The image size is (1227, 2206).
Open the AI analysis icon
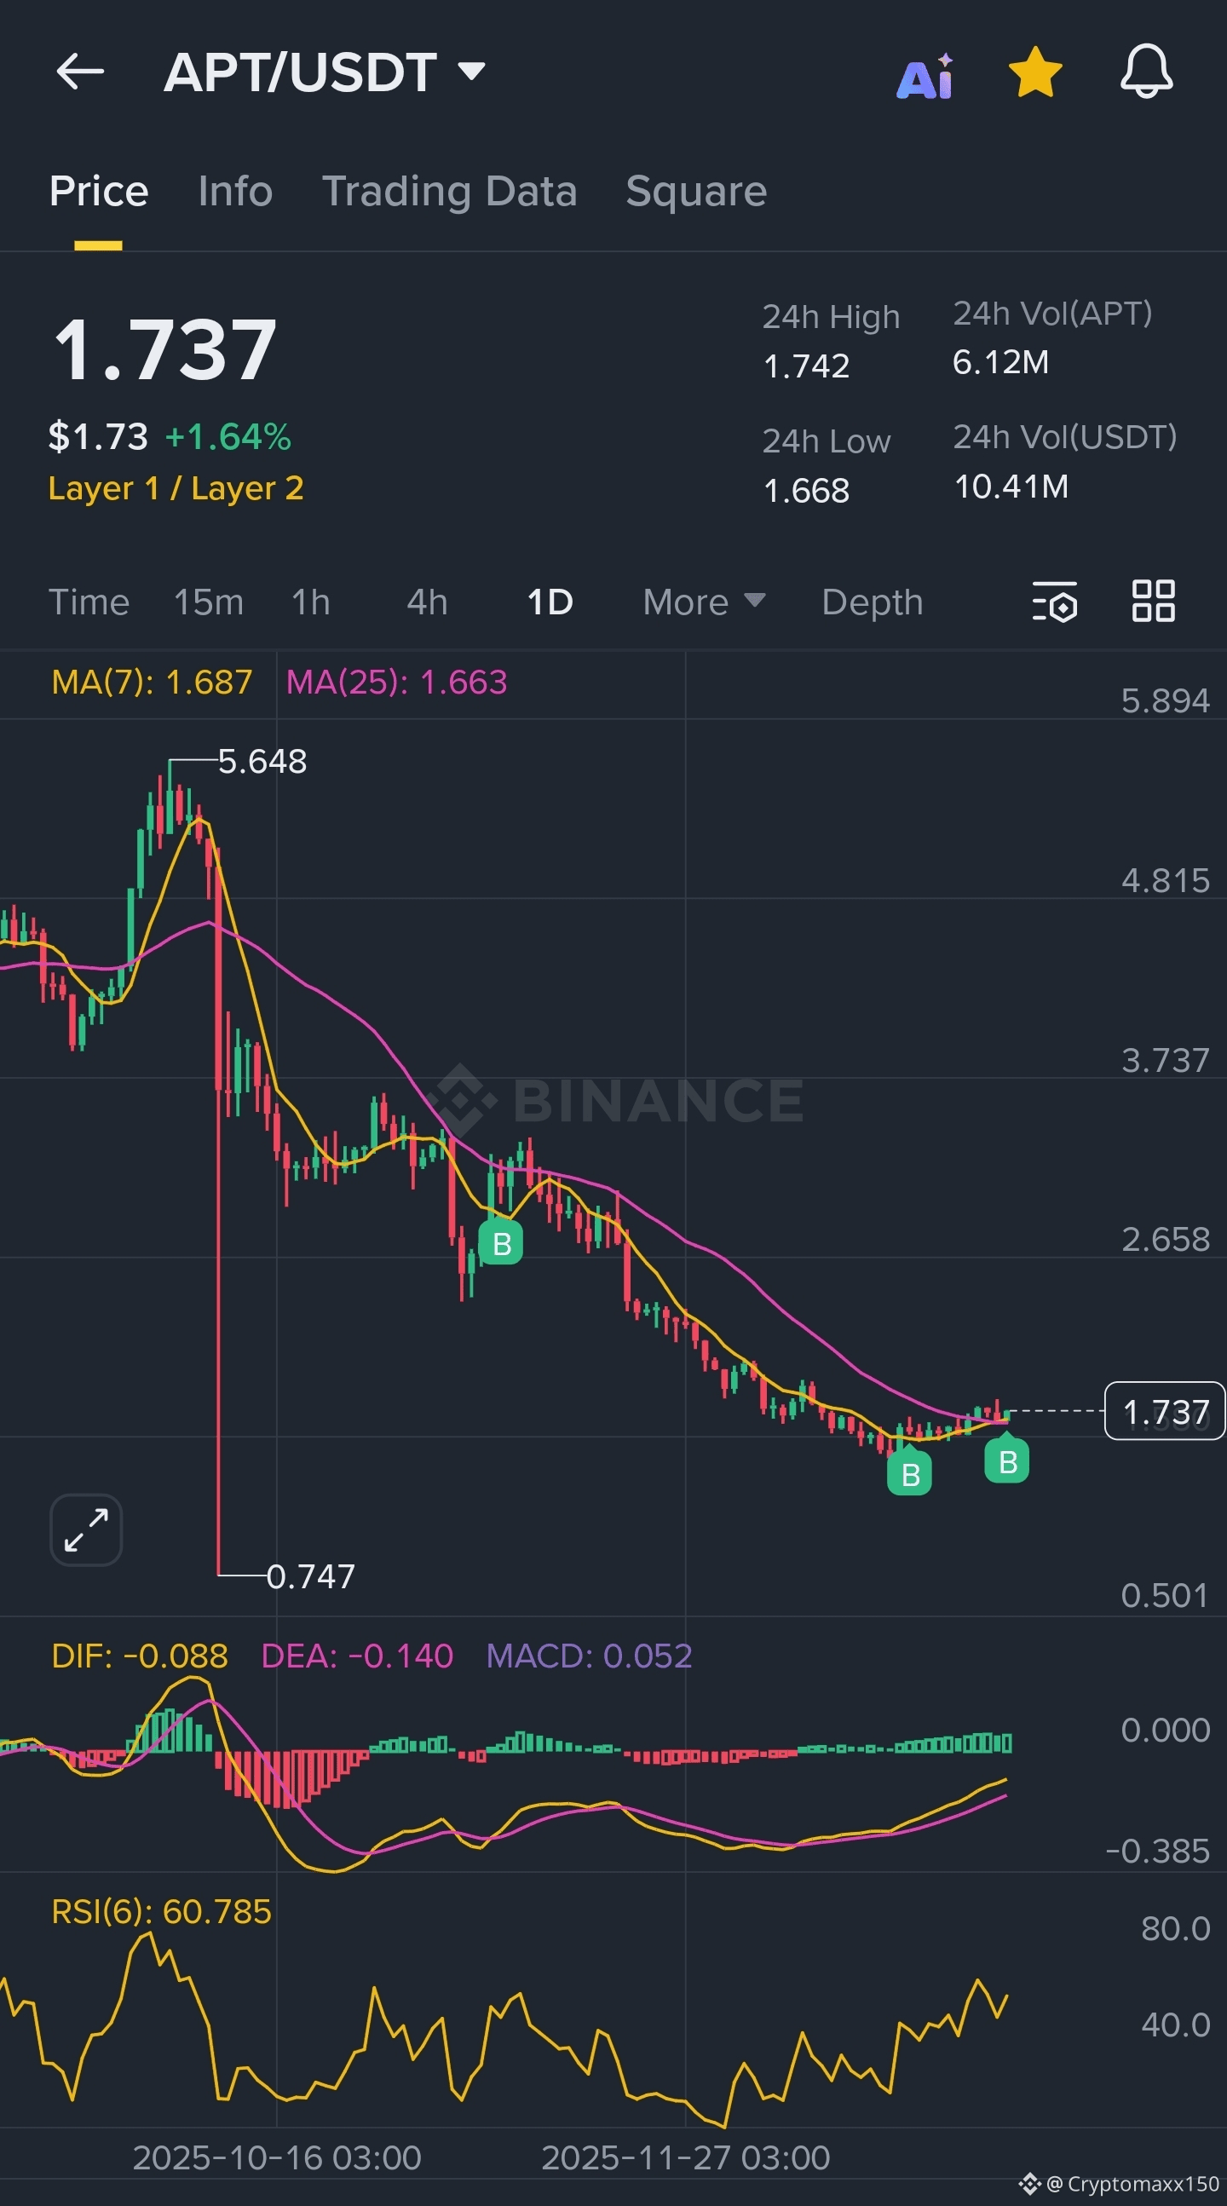[925, 75]
